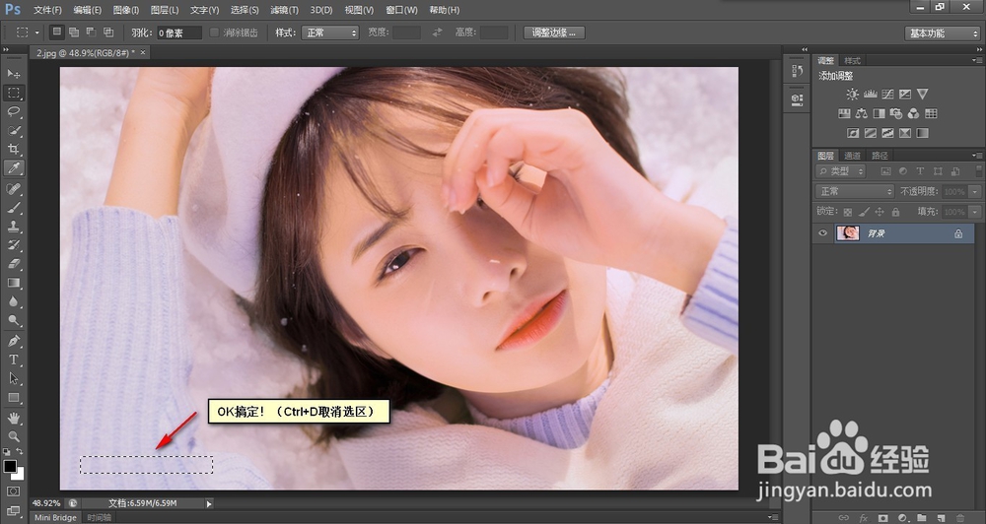The width and height of the screenshot is (986, 524).
Task: Select the Pen tool
Action: (13, 341)
